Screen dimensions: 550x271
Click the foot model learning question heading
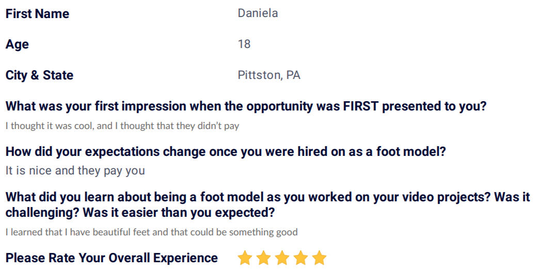click(x=268, y=205)
